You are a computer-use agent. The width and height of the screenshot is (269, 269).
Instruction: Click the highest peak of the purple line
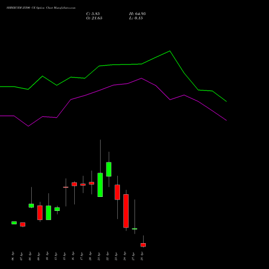141,78
